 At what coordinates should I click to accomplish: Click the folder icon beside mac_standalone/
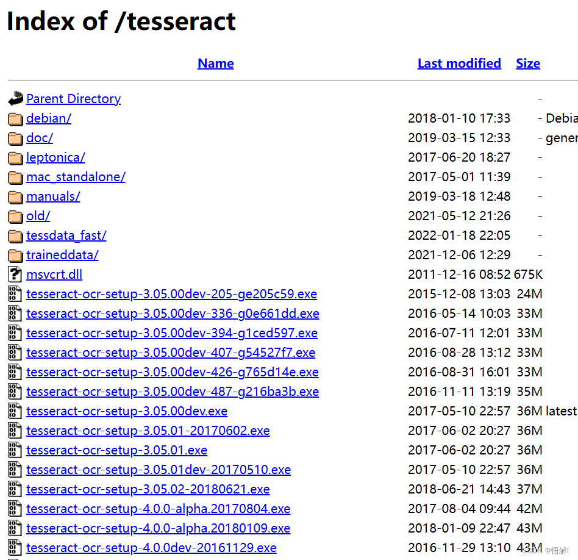tap(15, 178)
